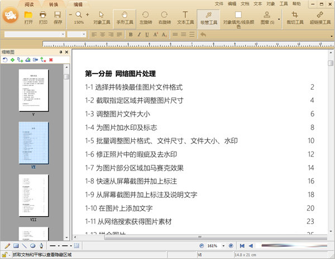
Task: Toggle italic text formatting
Action: pyautogui.click(x=138, y=35)
